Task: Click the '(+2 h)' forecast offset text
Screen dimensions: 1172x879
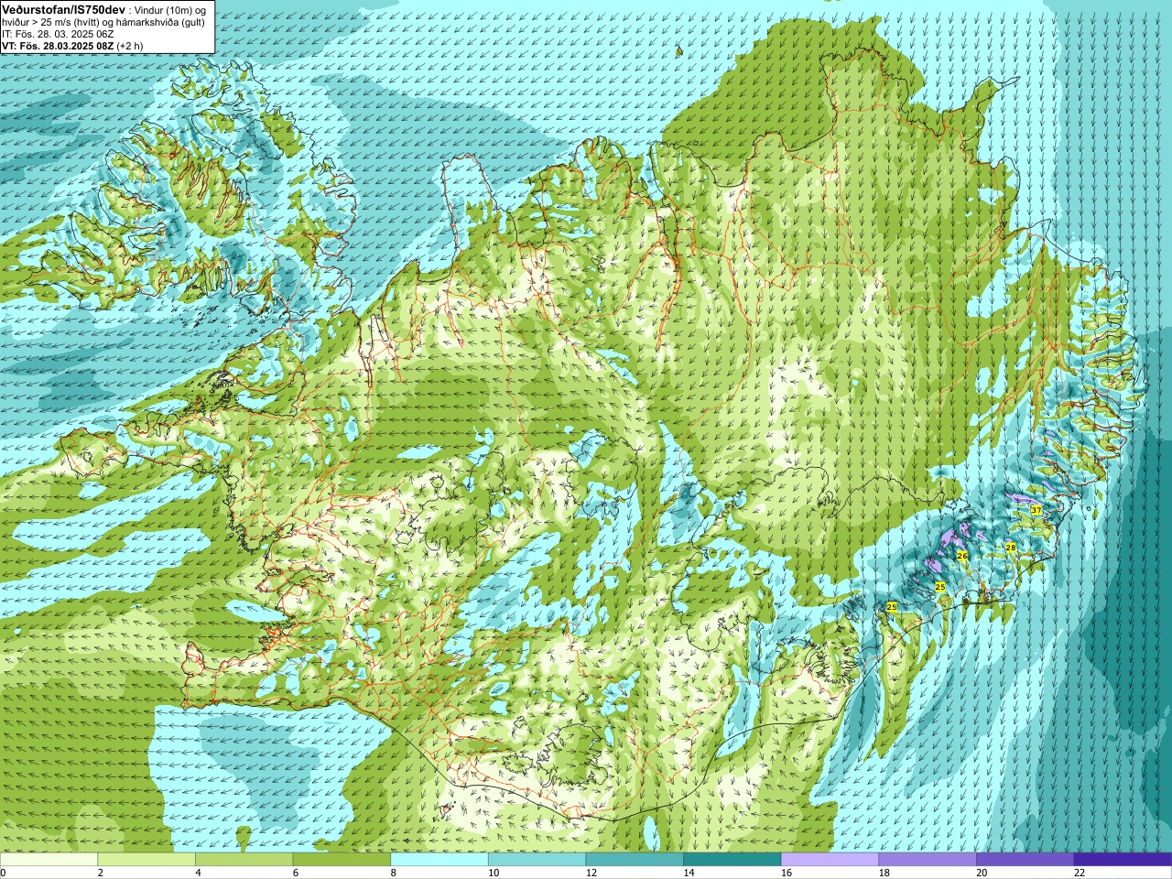Action: tap(130, 45)
